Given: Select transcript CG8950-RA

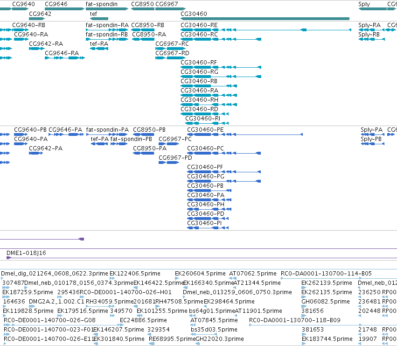Looking at the screenshot, I should 149,35.
